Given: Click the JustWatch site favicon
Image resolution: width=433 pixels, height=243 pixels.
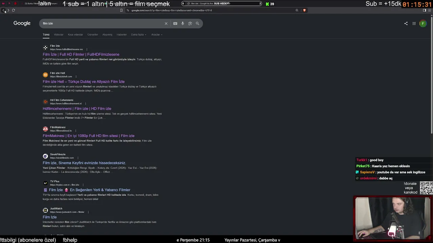Looking at the screenshot, I should click(45, 210).
